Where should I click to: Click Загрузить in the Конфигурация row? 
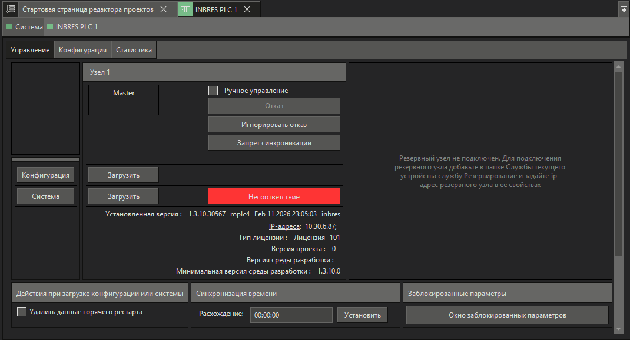pos(123,175)
